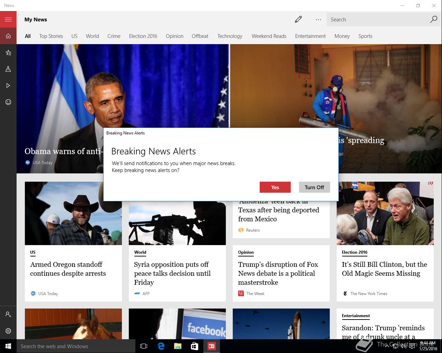Switch to the Sports tab
The width and height of the screenshot is (442, 353).
coord(365,36)
